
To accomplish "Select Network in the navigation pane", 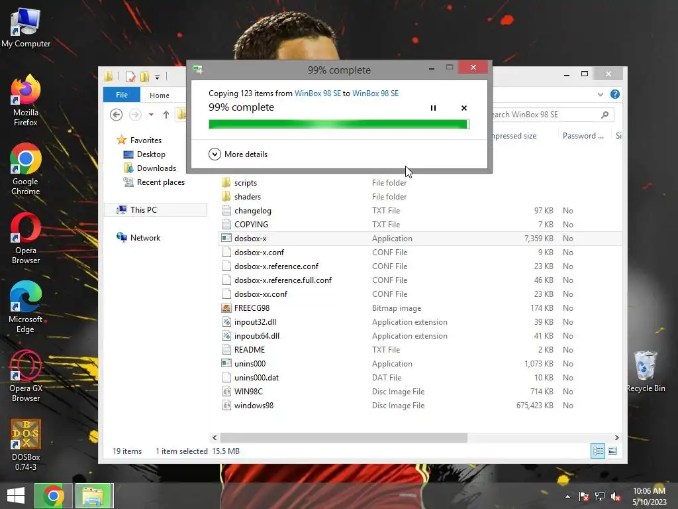I will [x=145, y=238].
